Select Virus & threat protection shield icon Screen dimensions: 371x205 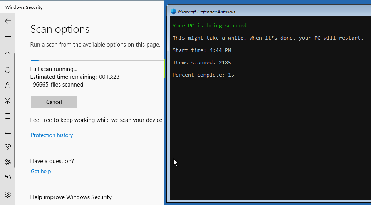click(8, 70)
